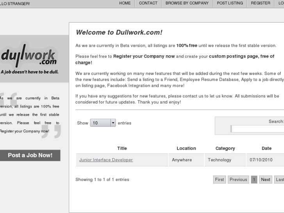
Task: Click the dullwork.com logo
Action: (29, 56)
